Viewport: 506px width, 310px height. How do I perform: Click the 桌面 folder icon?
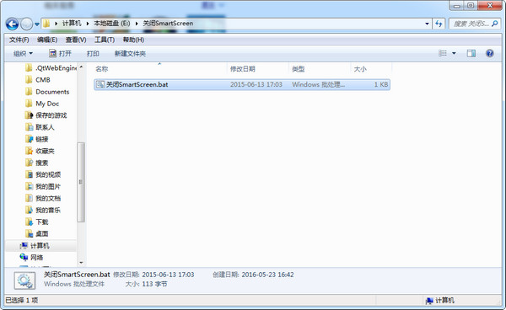(29, 233)
